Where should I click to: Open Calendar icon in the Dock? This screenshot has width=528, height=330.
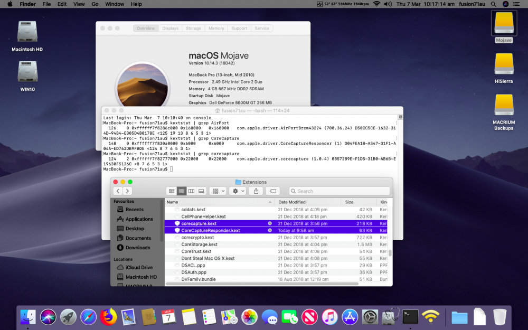point(169,317)
